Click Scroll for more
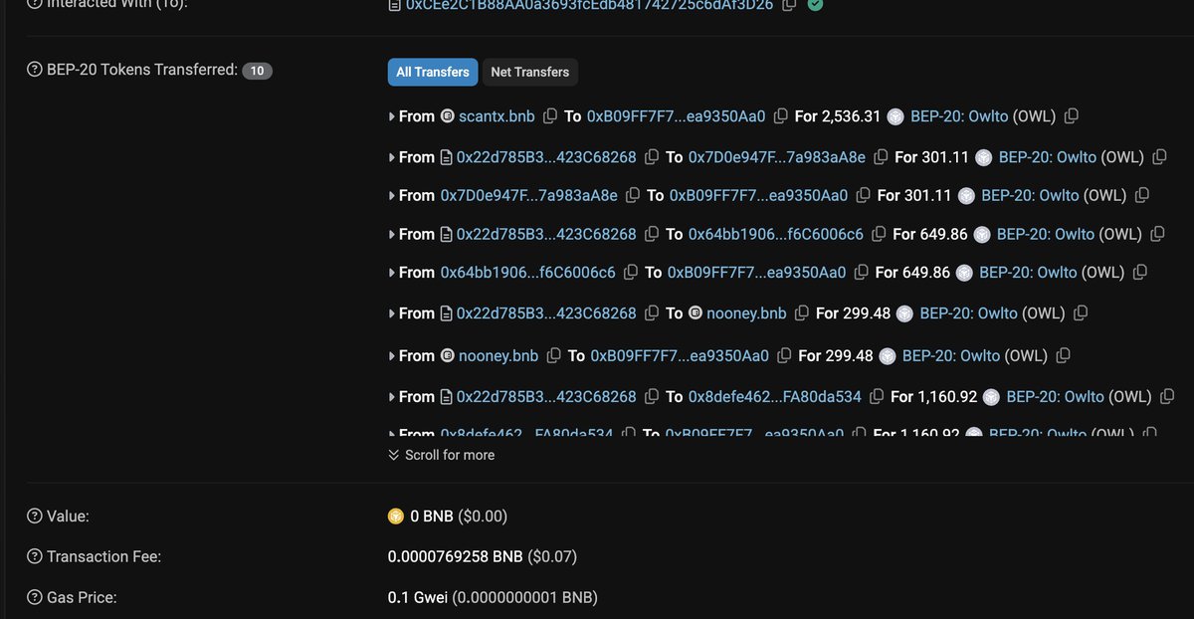 coord(441,455)
